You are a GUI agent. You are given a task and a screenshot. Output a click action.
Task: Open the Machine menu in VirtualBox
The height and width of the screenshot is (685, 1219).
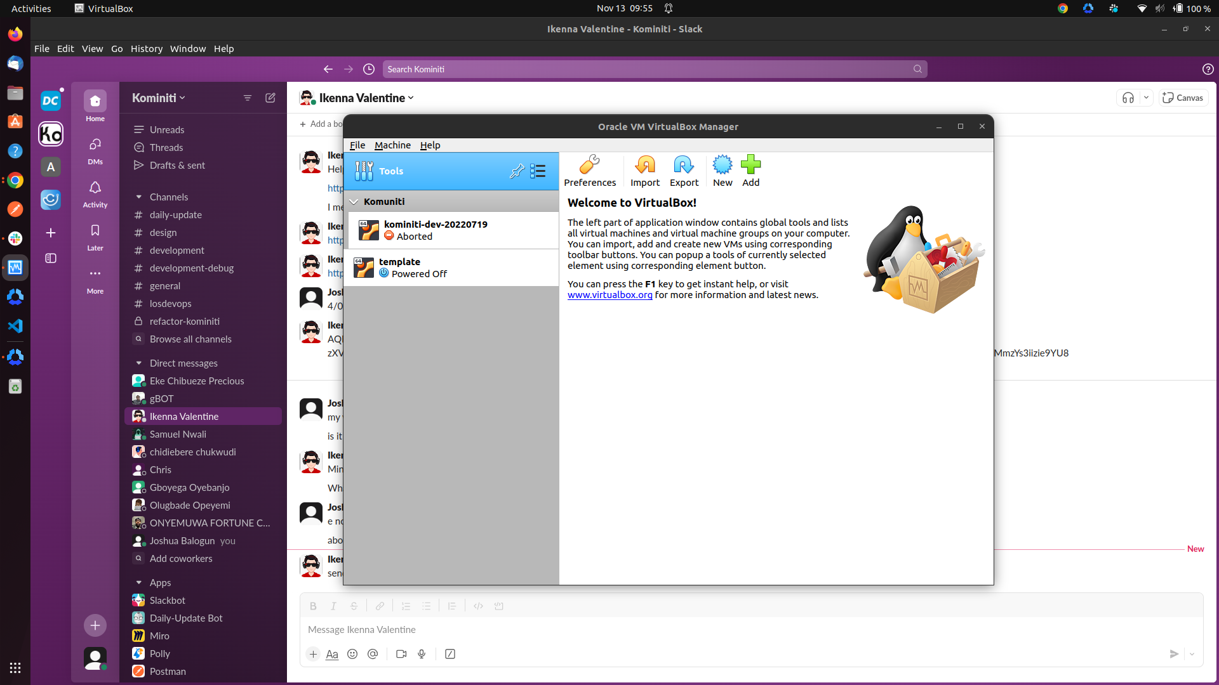coord(392,145)
